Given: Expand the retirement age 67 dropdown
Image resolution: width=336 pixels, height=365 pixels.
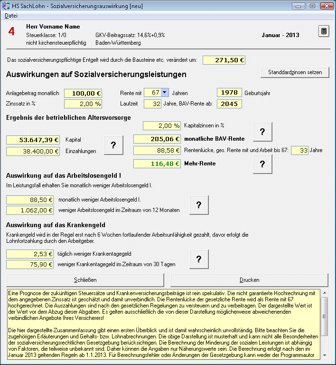Looking at the screenshot, I should coord(164,93).
